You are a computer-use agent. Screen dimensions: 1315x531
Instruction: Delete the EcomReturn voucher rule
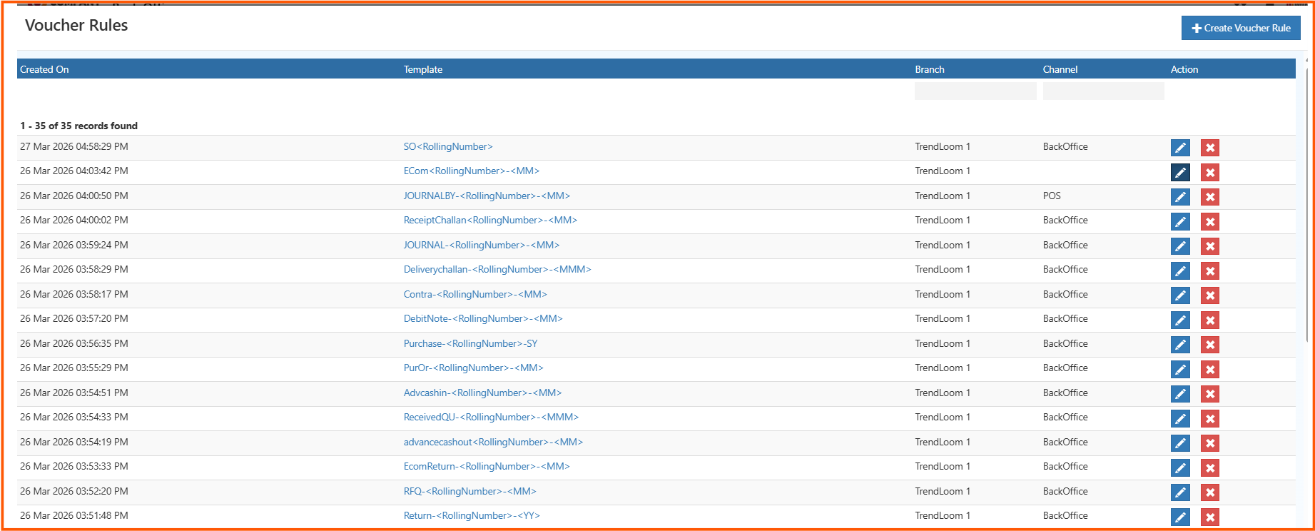pos(1209,467)
